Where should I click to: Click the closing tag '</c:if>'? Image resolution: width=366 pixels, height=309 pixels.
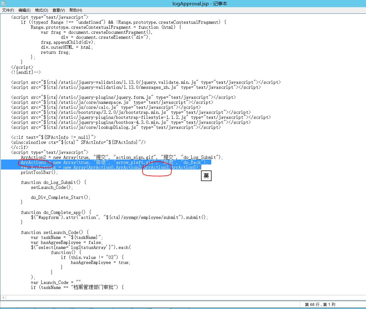click(x=20, y=147)
